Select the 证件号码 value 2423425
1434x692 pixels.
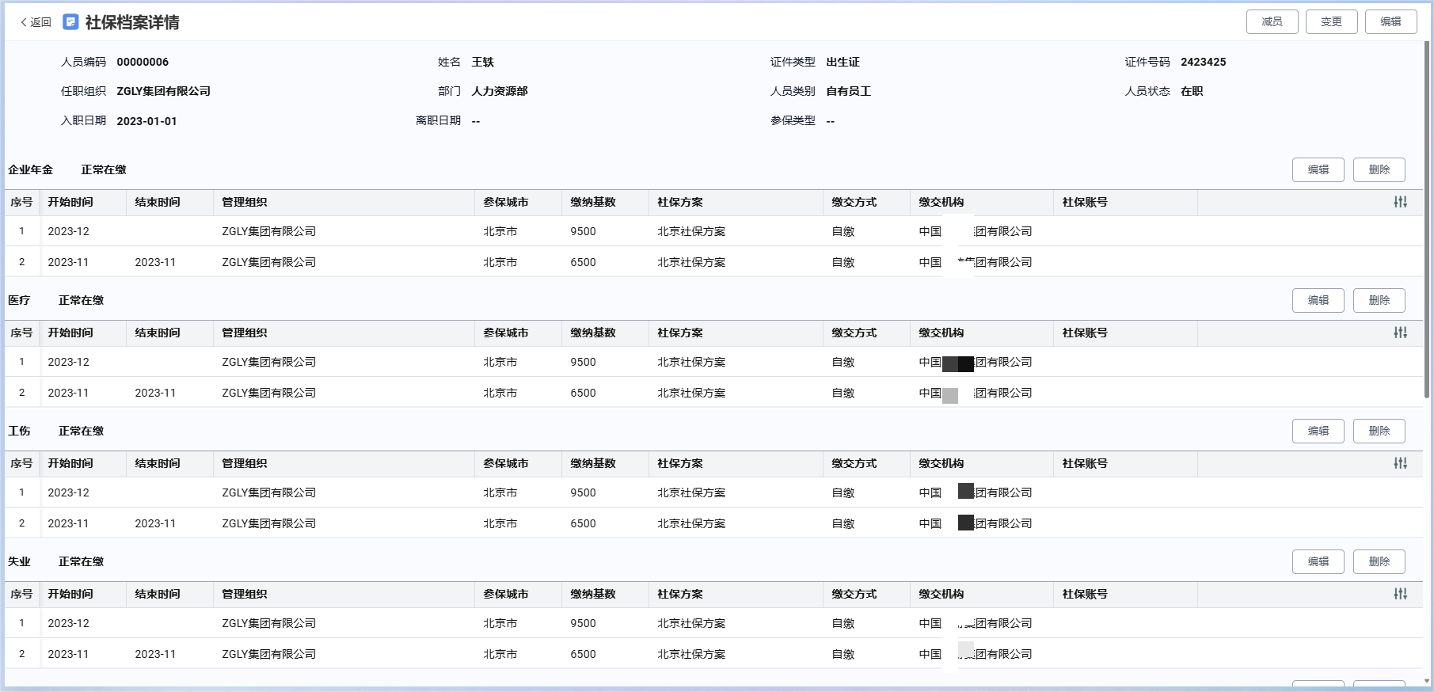point(1203,62)
